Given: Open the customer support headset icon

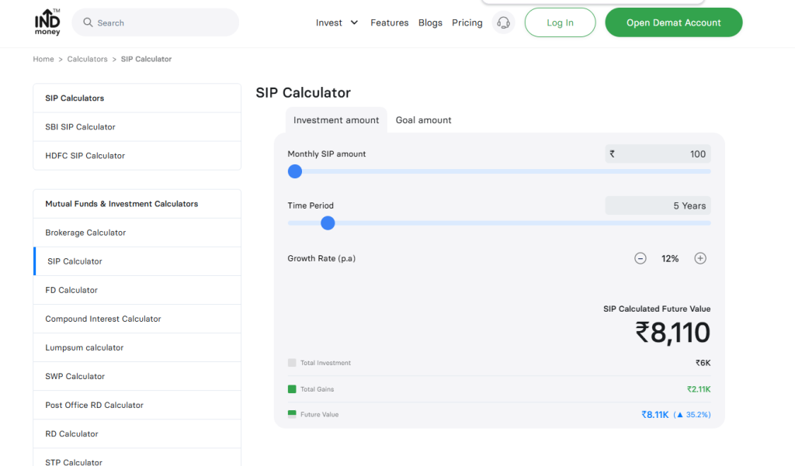Looking at the screenshot, I should [x=503, y=22].
